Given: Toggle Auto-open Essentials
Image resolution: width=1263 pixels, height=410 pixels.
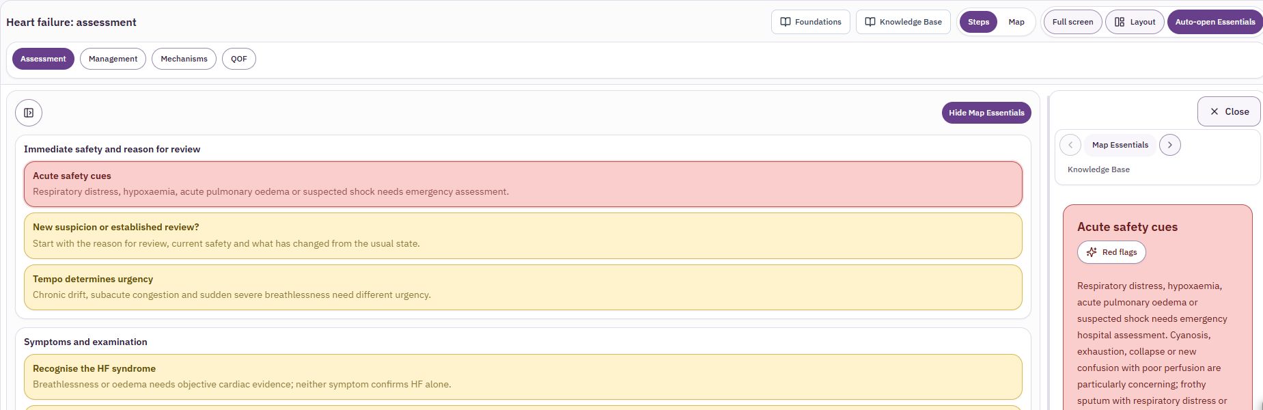Looking at the screenshot, I should click(x=1215, y=22).
